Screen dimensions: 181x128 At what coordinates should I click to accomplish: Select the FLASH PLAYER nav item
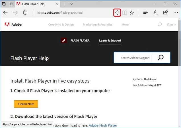tap(80, 40)
